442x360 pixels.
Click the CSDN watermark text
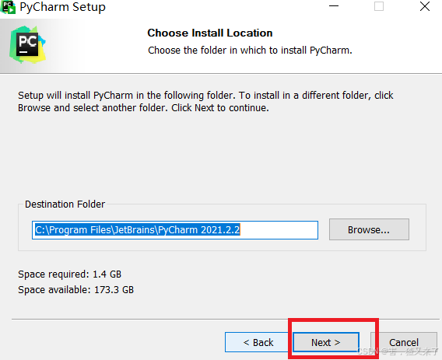[x=398, y=351]
